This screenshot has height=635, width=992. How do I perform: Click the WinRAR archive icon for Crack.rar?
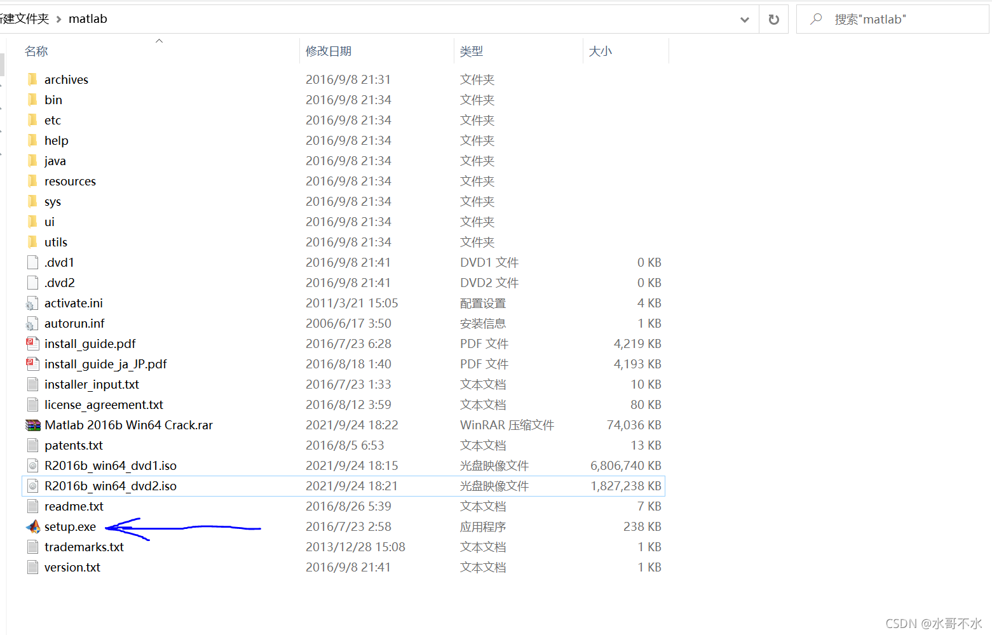coord(33,425)
